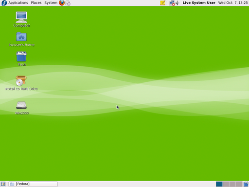Image resolution: width=249 pixels, height=187 pixels.
Task: Click the network connection status icon
Action: pyautogui.click(x=172, y=3)
